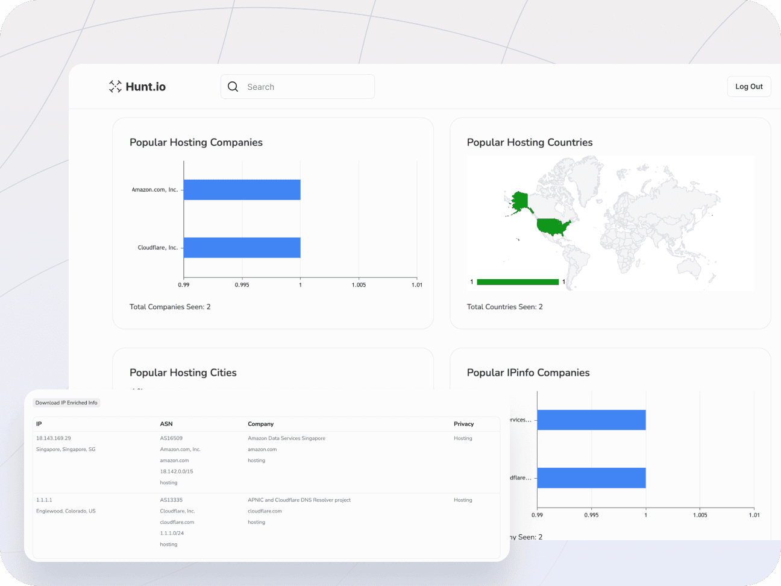Click the Hosting privacy value for 18.143.169.29
The image size is (781, 586).
(x=463, y=438)
